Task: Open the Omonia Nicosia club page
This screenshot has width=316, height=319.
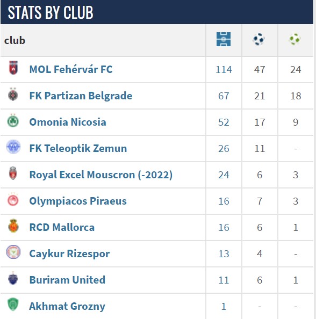Action: pos(68,122)
